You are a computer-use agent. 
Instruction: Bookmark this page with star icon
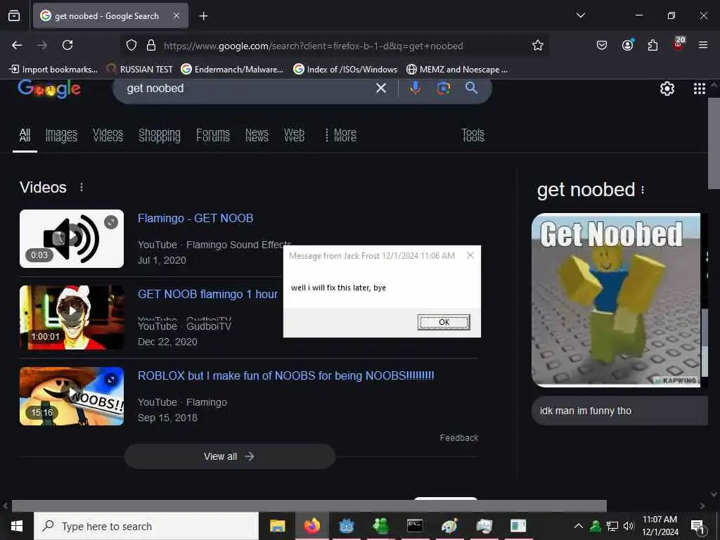click(538, 46)
